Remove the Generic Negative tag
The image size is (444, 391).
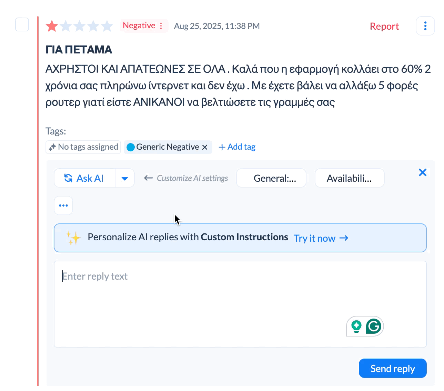[205, 147]
